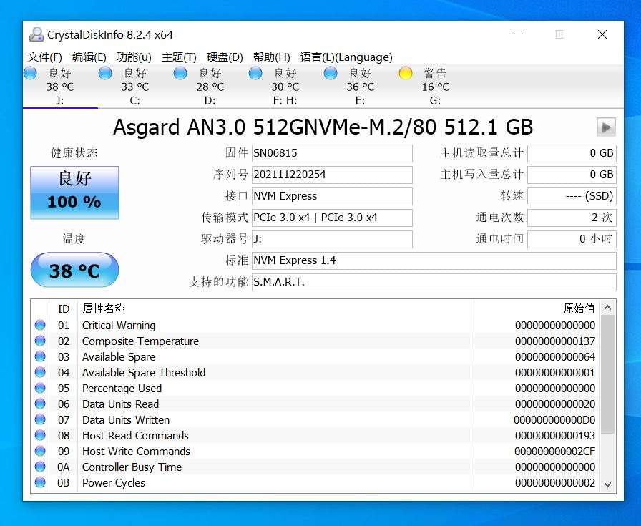The height and width of the screenshot is (526, 641).
Task: Click raw value 00000000000137
Action: [555, 341]
